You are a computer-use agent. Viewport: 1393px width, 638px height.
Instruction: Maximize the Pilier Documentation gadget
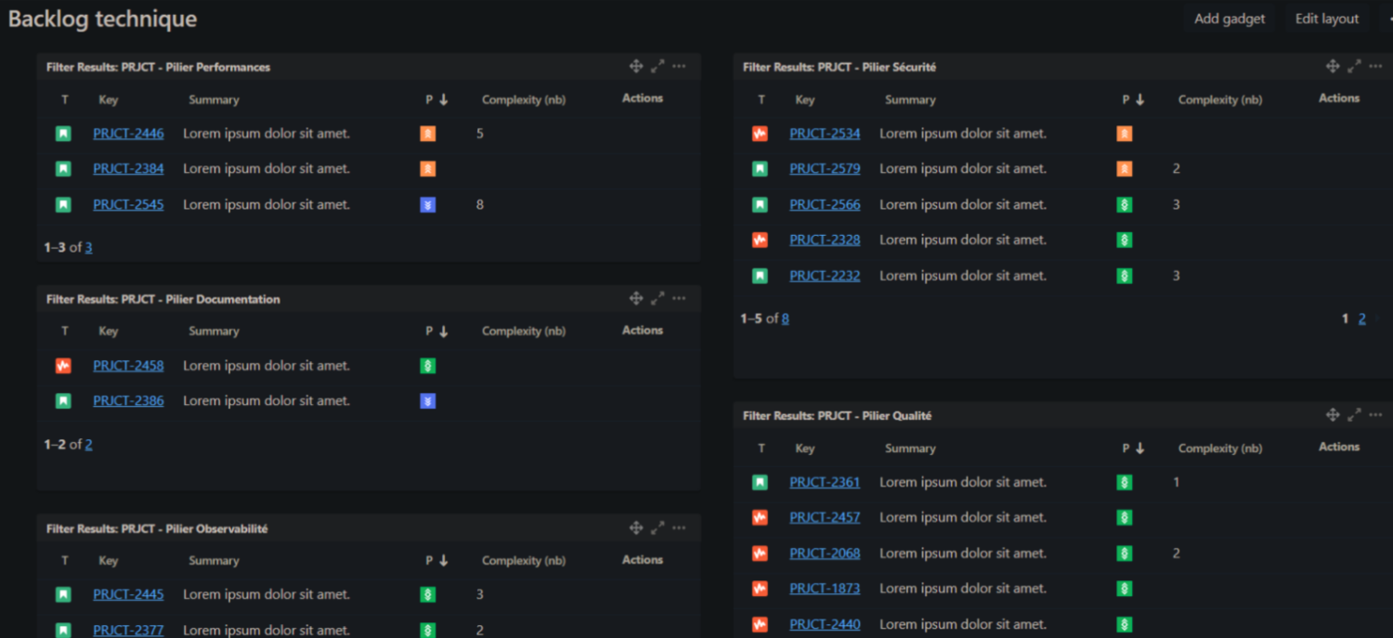pyautogui.click(x=657, y=298)
